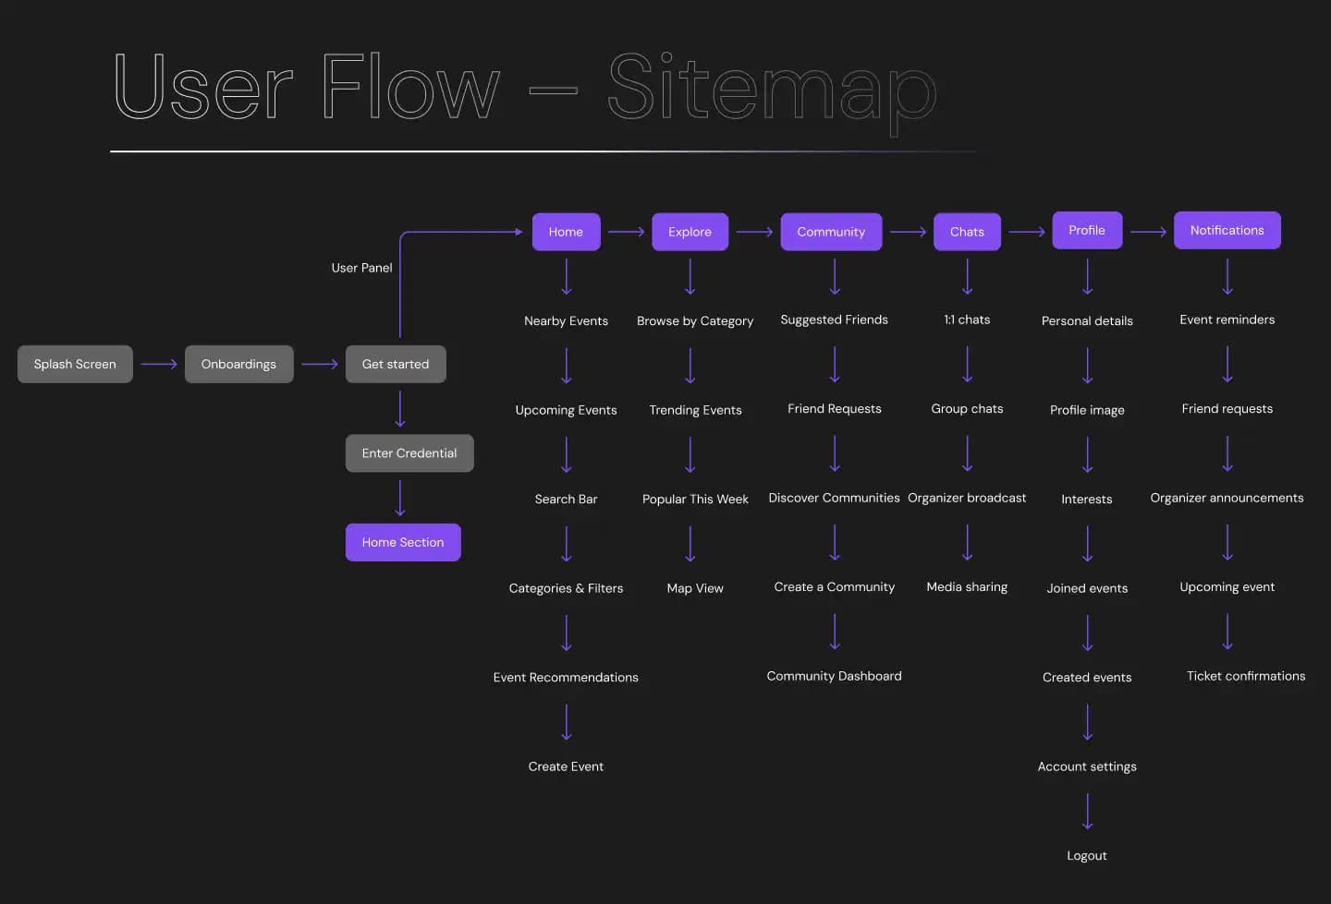Click the Ticket confirmations label
The height and width of the screenshot is (904, 1331).
[1246, 676]
